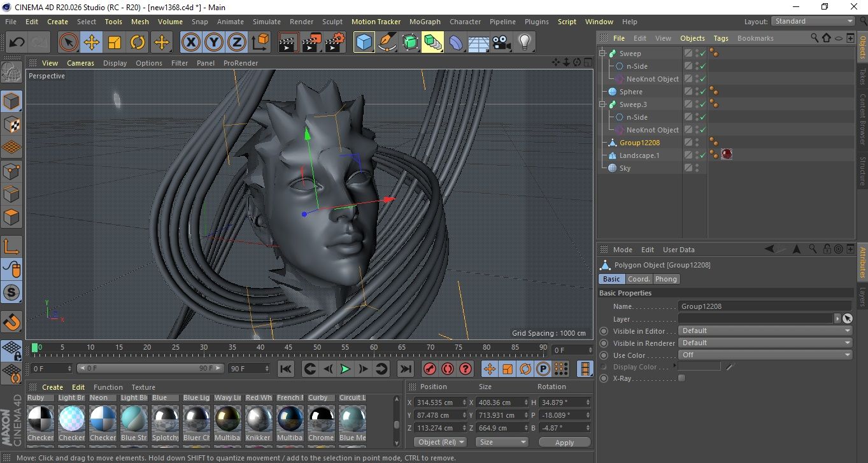The image size is (868, 463).
Task: Toggle Z axis lock
Action: 237,43
